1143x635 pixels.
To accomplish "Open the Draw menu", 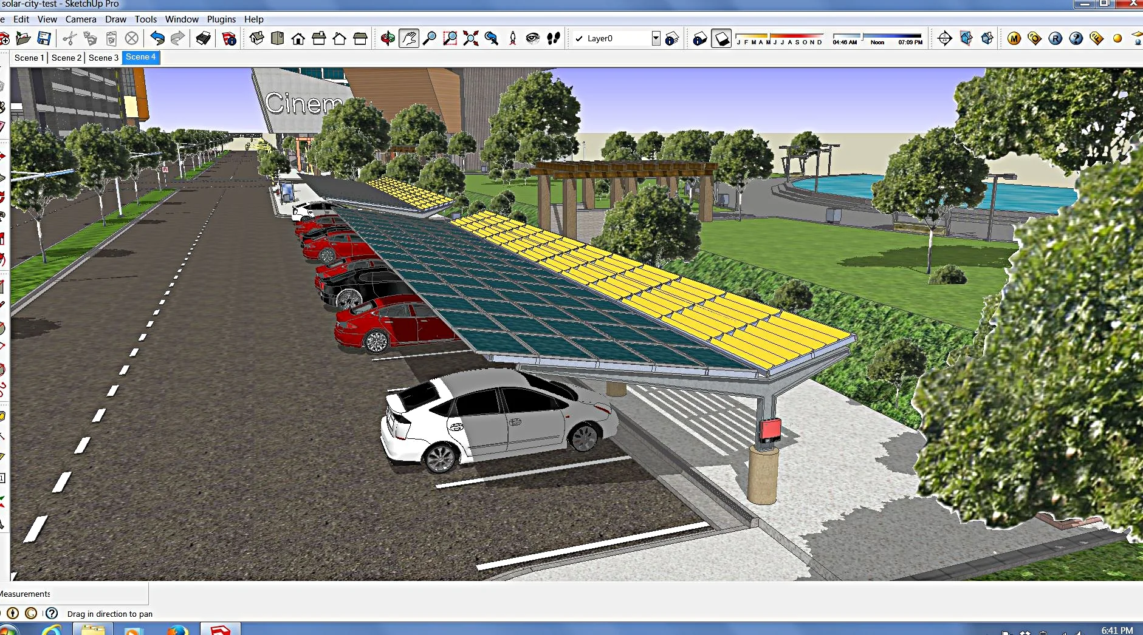I will point(115,19).
